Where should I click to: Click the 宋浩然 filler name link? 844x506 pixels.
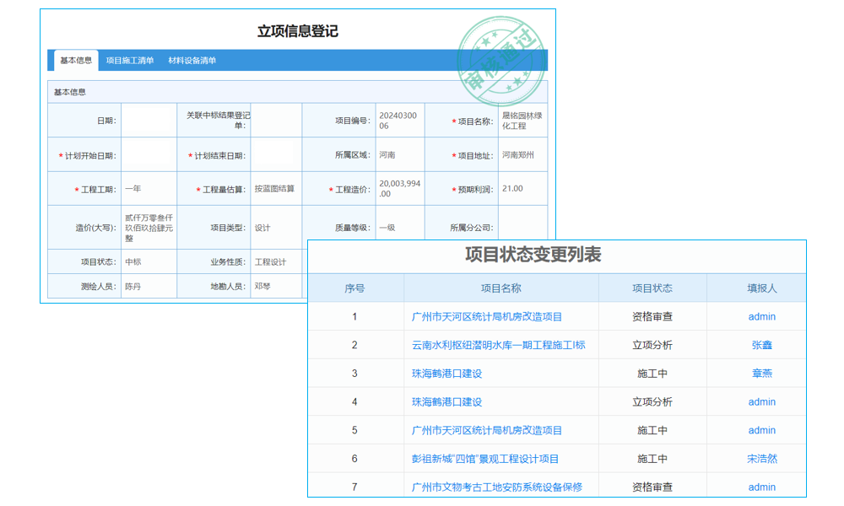coord(761,459)
